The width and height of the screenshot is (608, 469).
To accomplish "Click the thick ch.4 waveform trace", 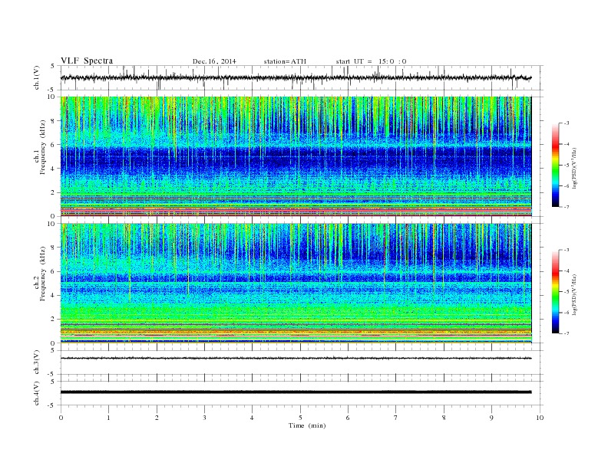I will [296, 392].
